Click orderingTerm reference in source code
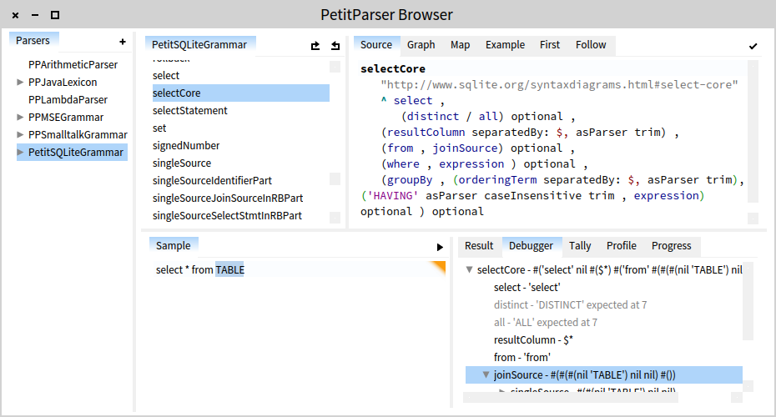776x417 pixels. (498, 179)
